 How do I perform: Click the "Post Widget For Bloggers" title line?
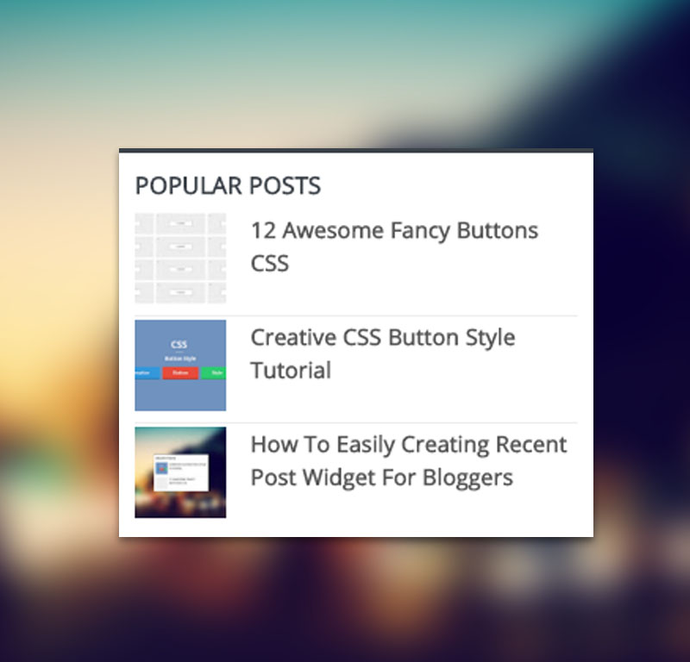[381, 478]
